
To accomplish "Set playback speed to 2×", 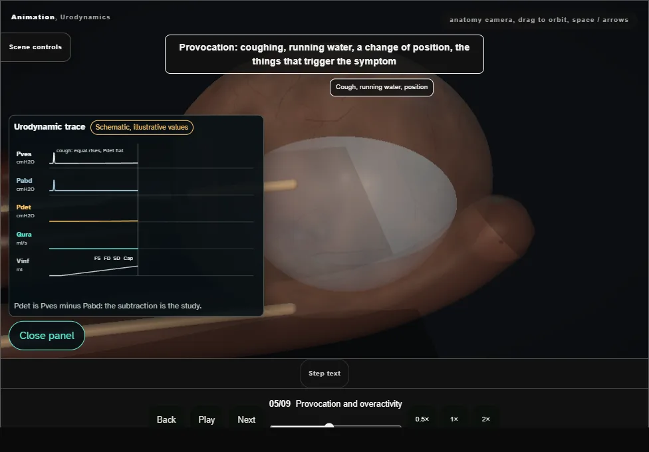I will (x=486, y=419).
